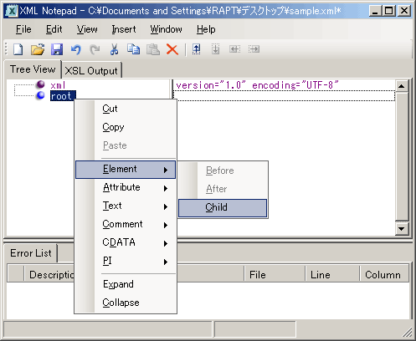416x341 pixels.
Task: Click the Column column header
Action: tap(384, 275)
